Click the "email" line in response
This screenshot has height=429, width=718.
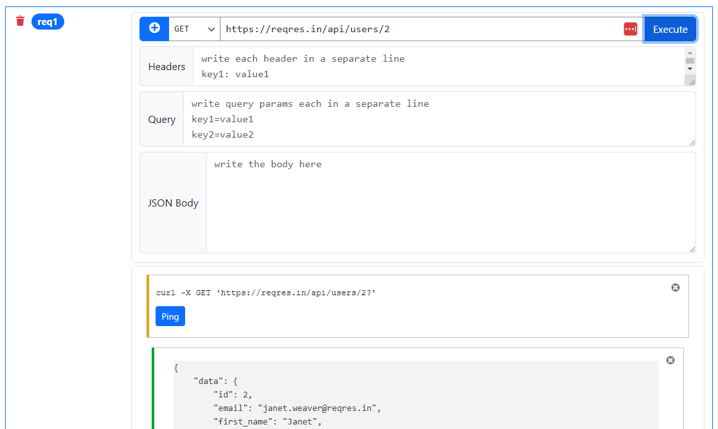coord(297,408)
